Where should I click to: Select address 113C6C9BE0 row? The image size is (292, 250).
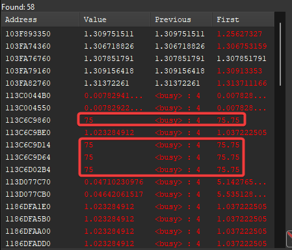(x=137, y=132)
